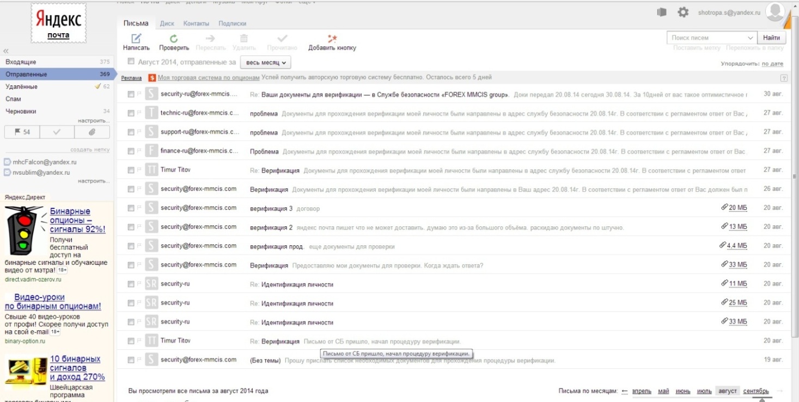Click the orange dollar icon in the ad row
Image resolution: width=799 pixels, height=402 pixels.
[153, 78]
